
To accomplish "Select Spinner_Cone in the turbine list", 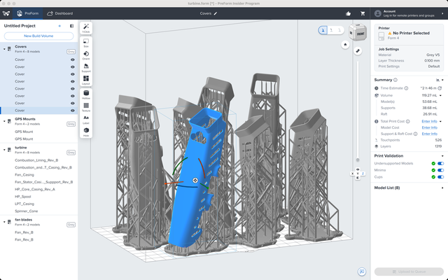I will tap(27, 211).
